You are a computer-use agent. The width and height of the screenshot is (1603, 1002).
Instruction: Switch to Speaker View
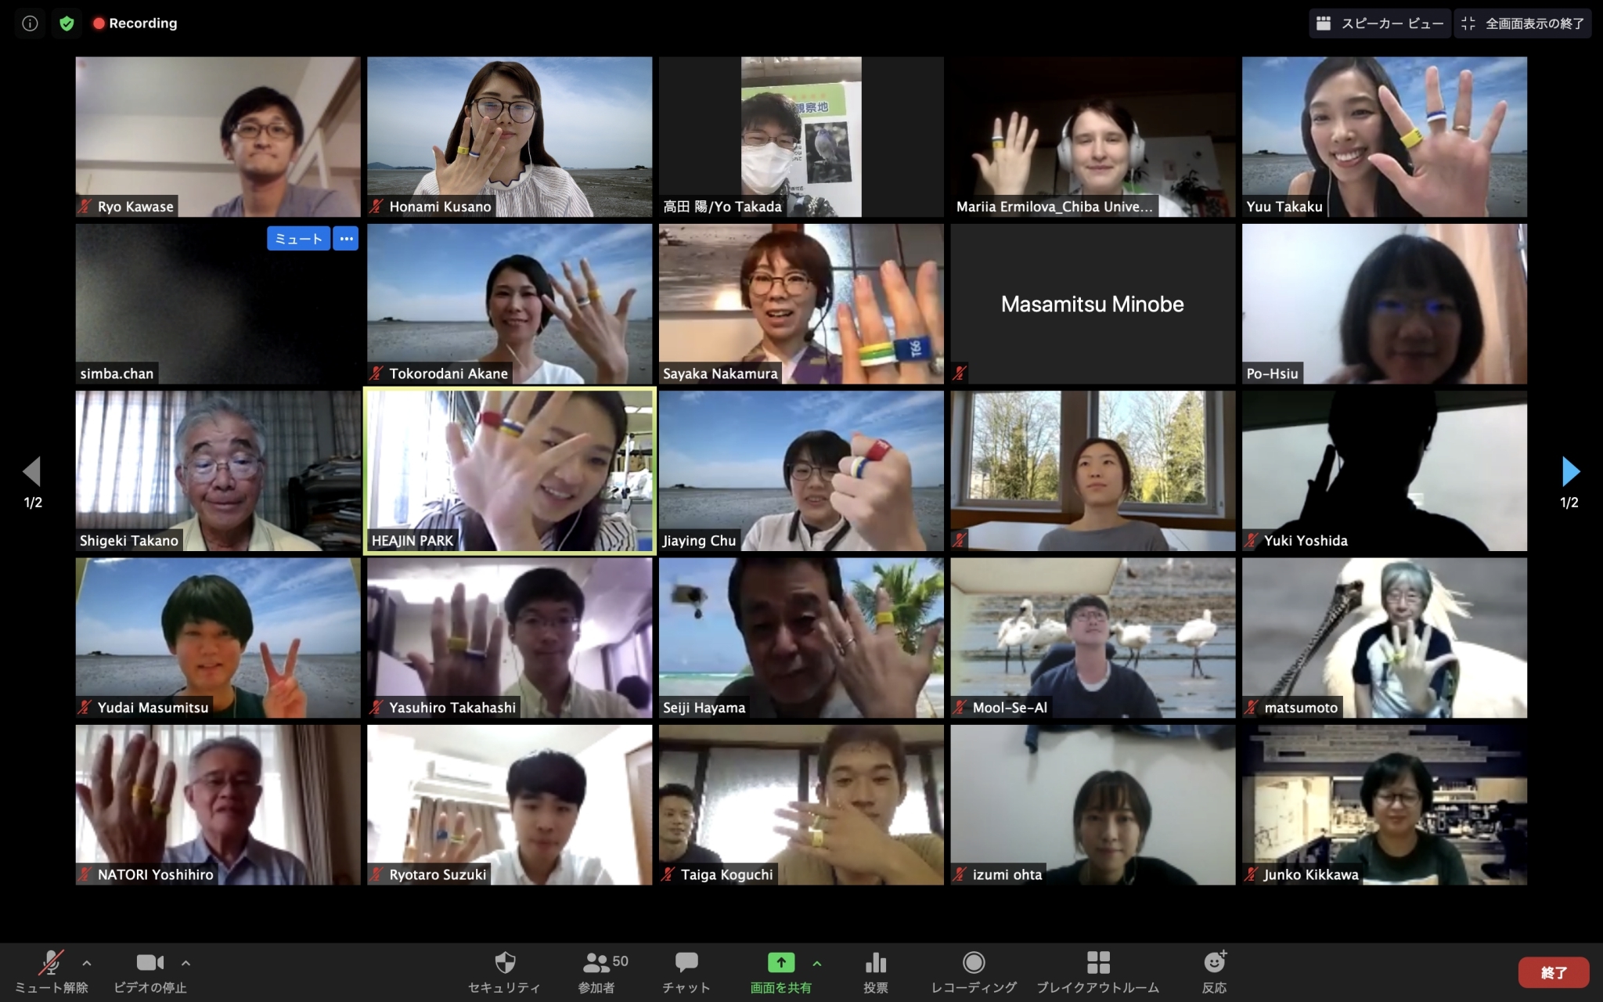pyautogui.click(x=1379, y=23)
